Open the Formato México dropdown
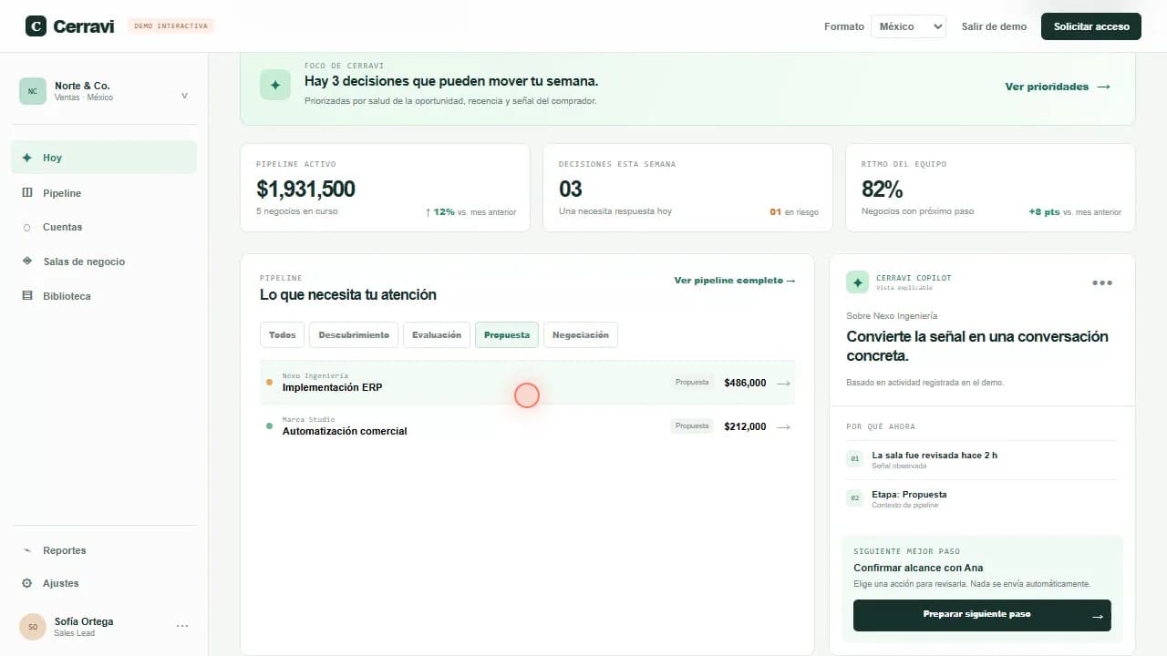 pos(908,26)
